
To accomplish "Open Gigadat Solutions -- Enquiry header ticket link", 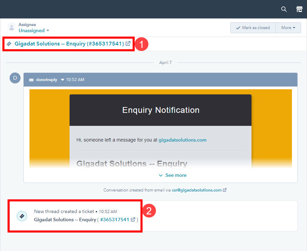I will pos(69,43).
